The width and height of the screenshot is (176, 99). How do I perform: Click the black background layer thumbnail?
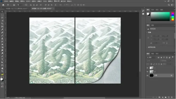[x=151, y=76]
